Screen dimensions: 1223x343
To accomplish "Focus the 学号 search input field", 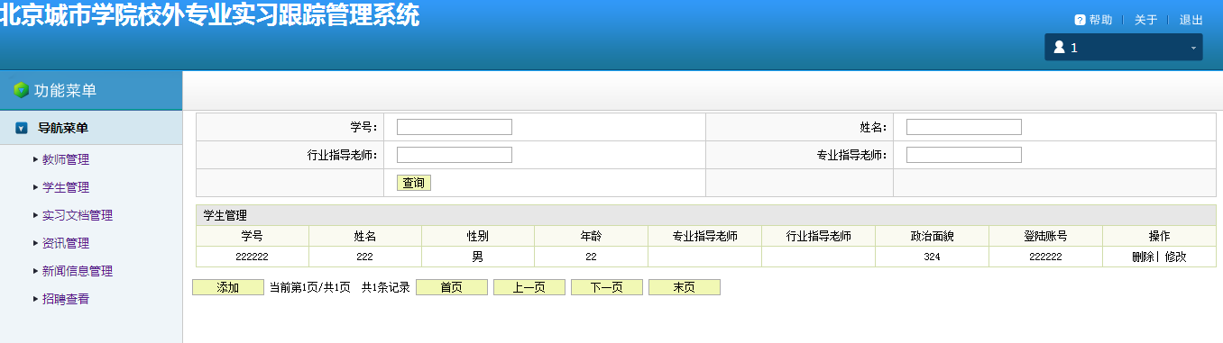I will tap(455, 127).
